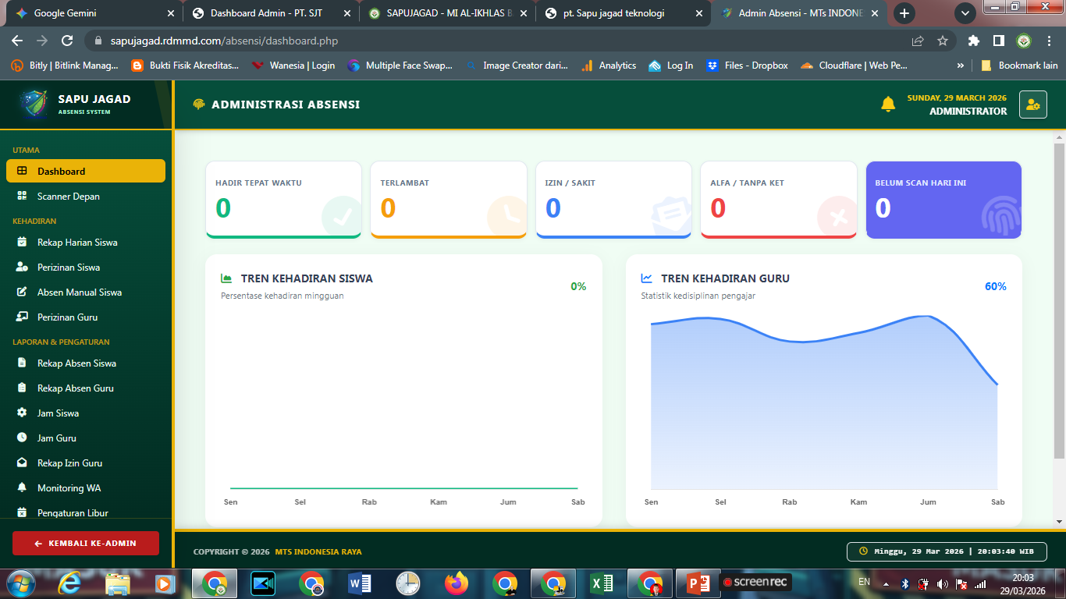Screen dimensions: 1066x599
Task: Open the Cloudflare bookmark
Action: [854, 66]
